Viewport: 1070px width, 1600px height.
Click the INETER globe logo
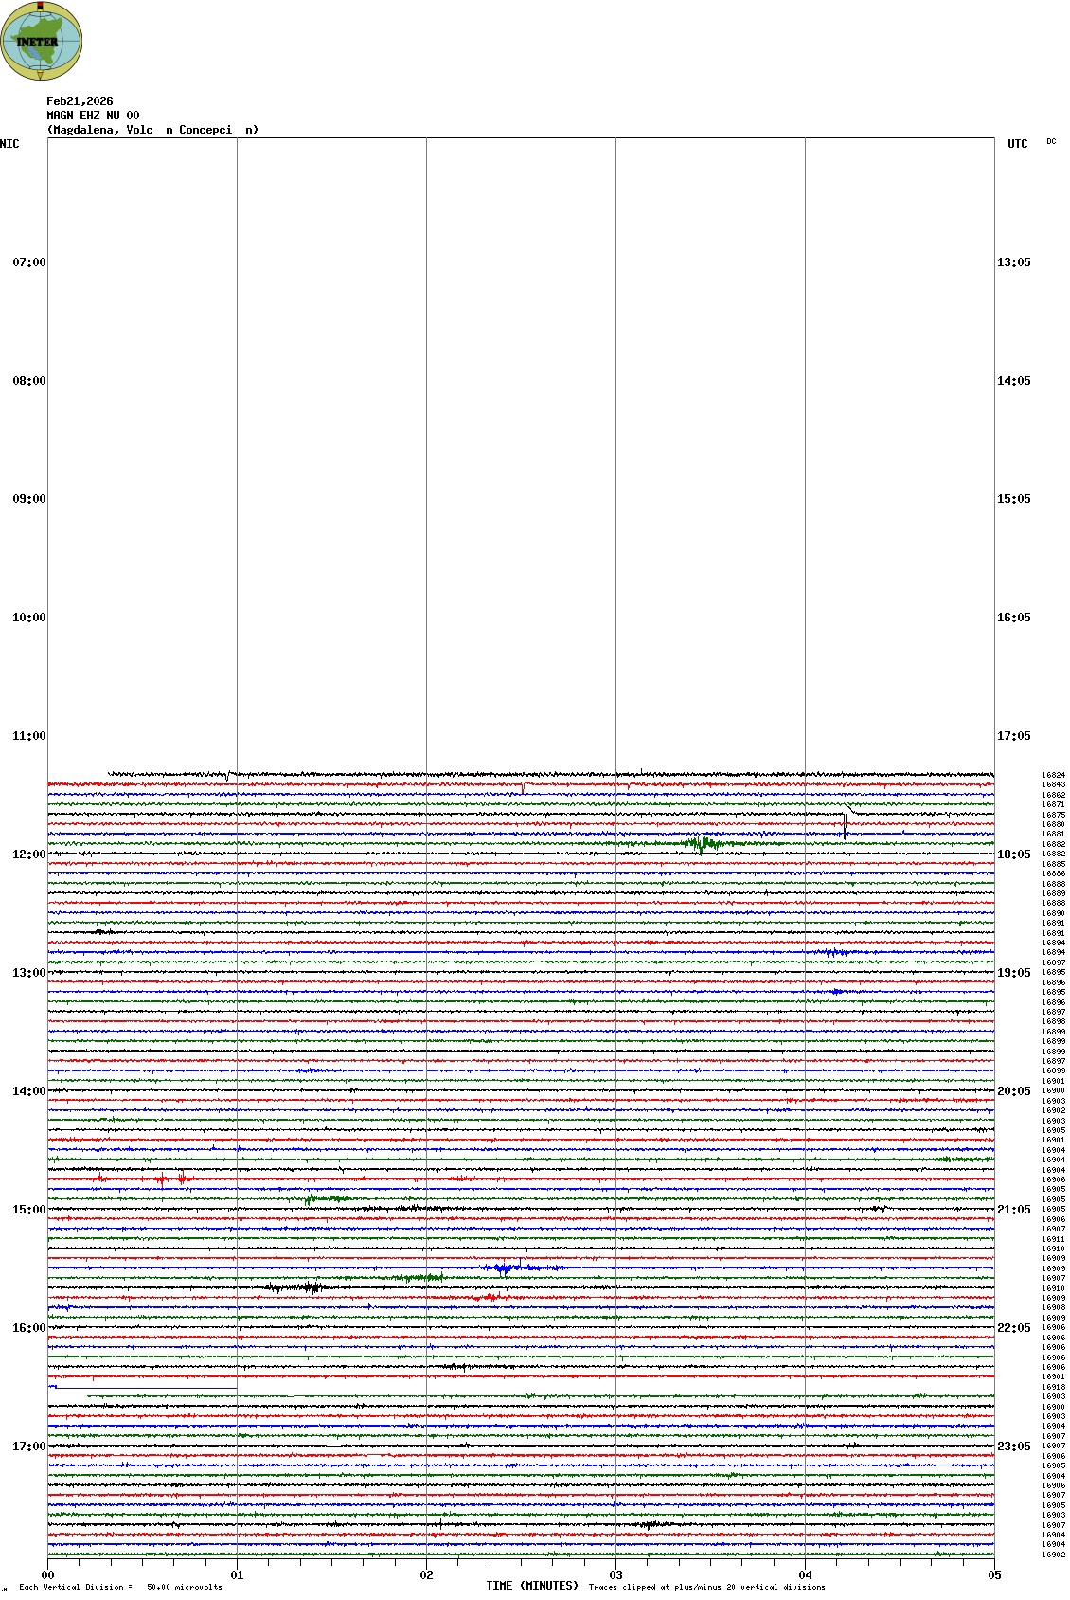coord(41,42)
